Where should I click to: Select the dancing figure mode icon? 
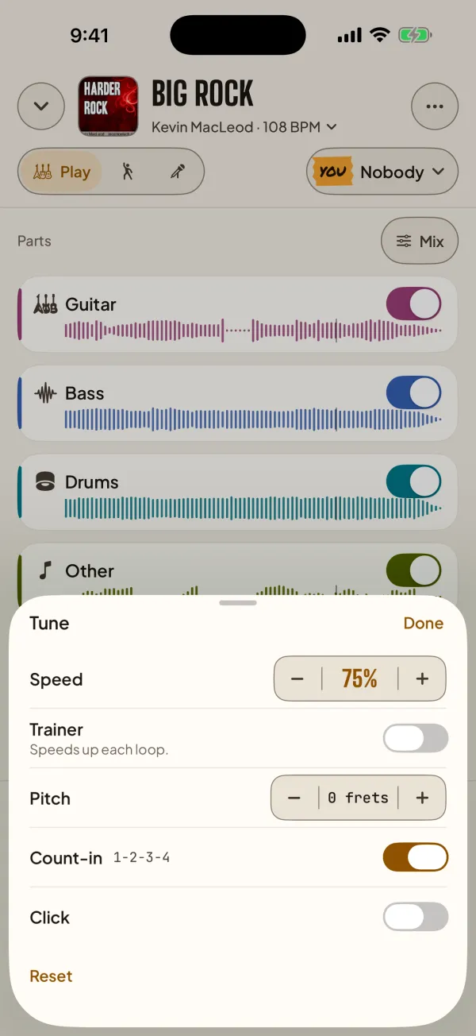(127, 172)
